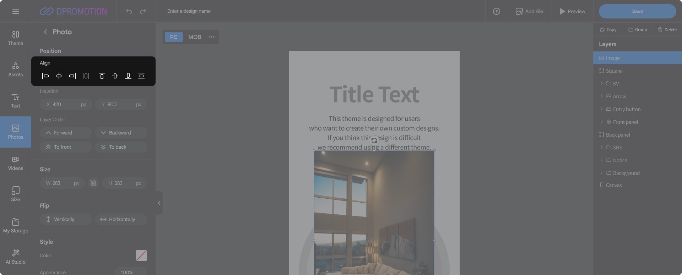The height and width of the screenshot is (275, 682).
Task: Move the layer Backward
Action: [121, 133]
